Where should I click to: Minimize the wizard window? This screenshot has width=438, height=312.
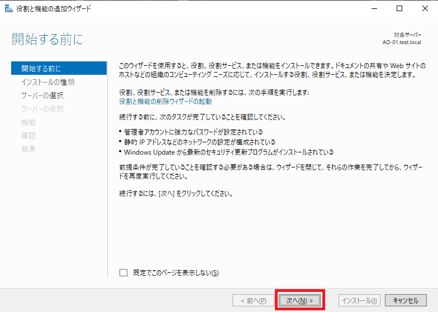tap(374, 9)
